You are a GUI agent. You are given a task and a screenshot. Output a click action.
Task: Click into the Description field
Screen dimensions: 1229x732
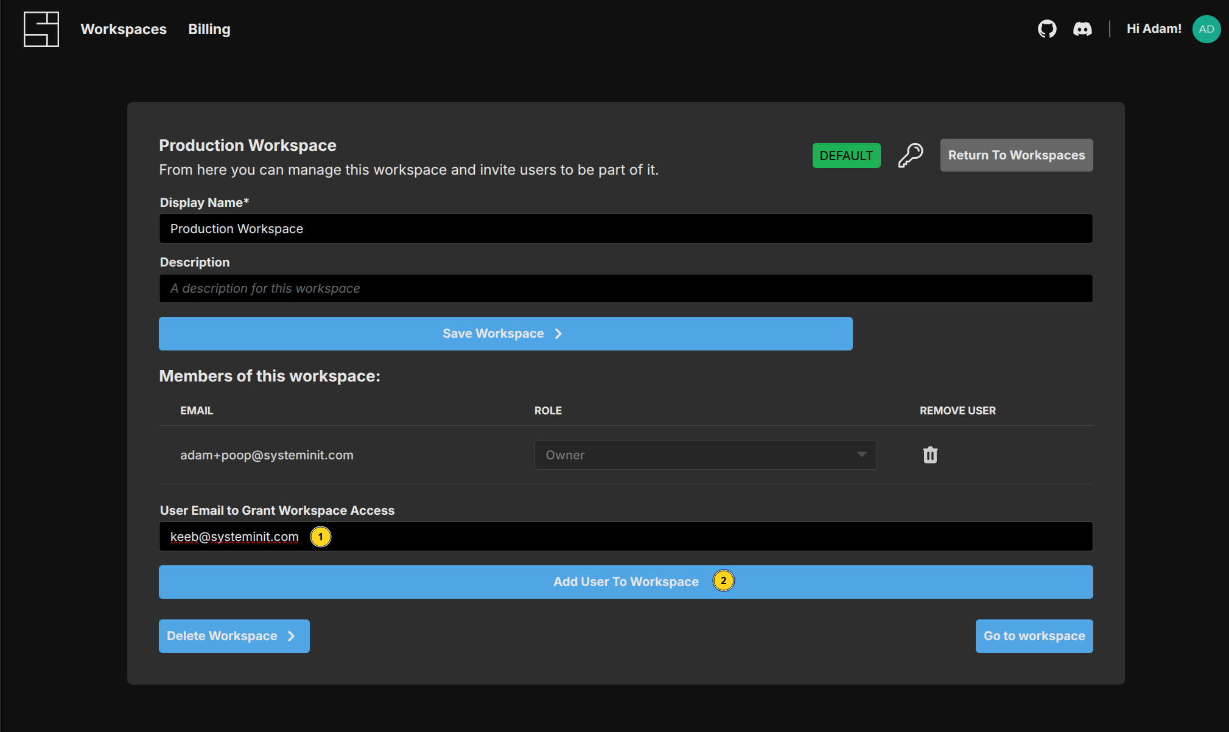[625, 288]
